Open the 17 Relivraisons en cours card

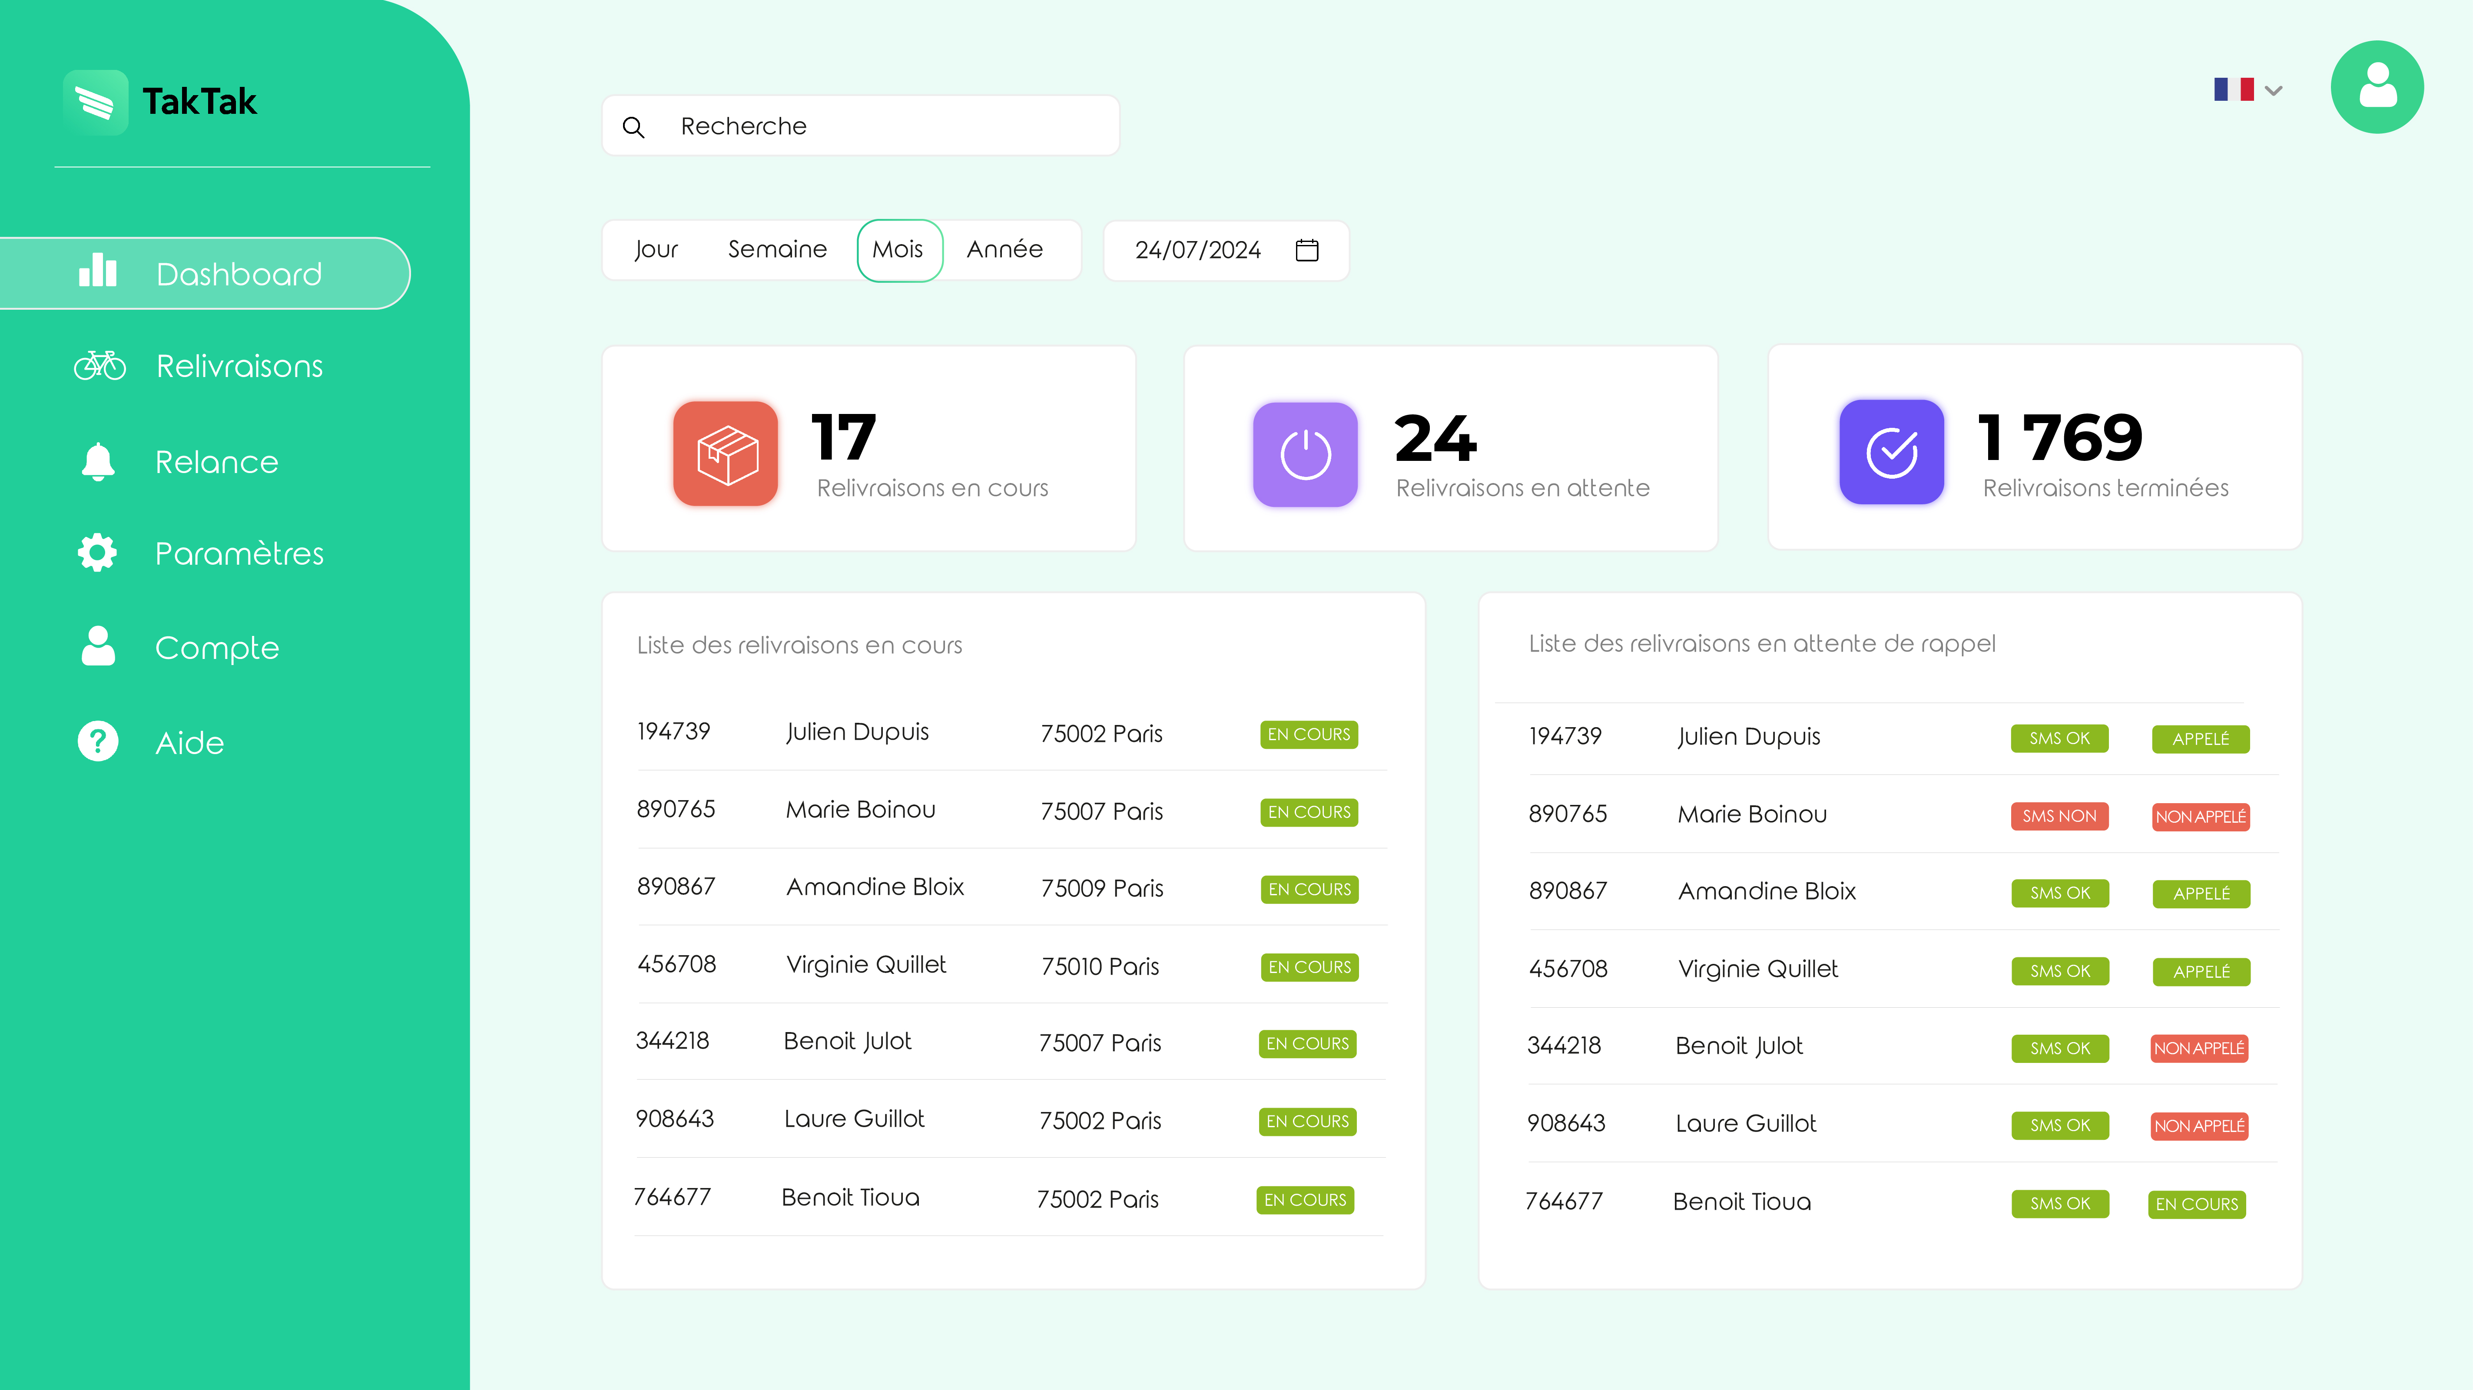tap(869, 448)
